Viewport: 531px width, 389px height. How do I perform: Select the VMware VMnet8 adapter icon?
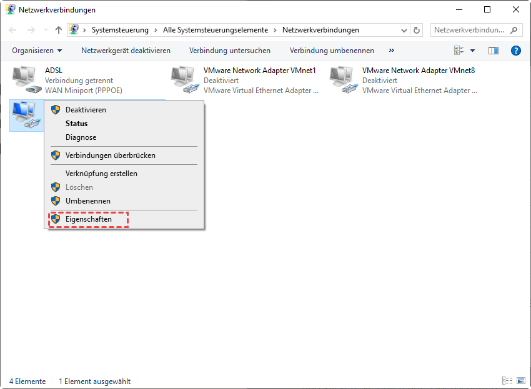(x=344, y=80)
